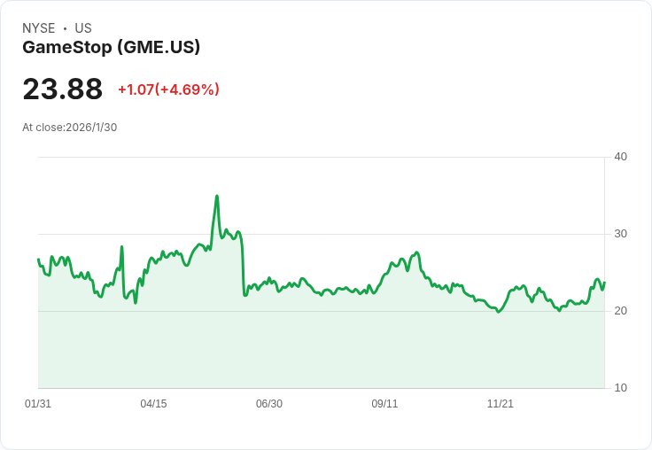The image size is (652, 450).
Task: Click the 20 y-axis label
Action: point(620,311)
